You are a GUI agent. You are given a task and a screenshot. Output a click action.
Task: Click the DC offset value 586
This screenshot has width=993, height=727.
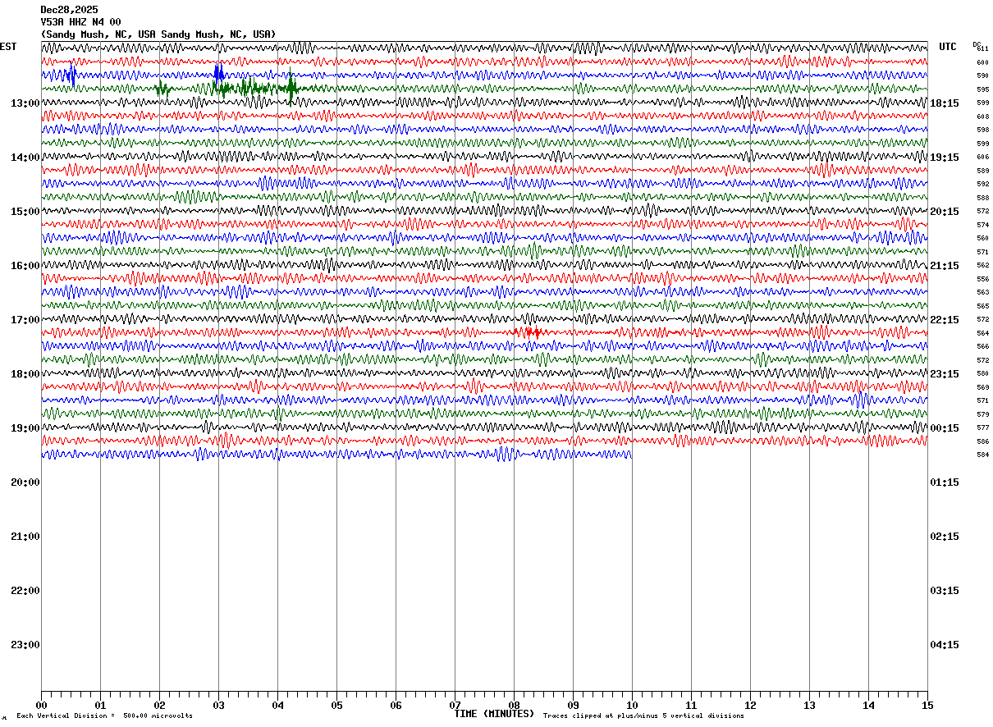pos(982,441)
